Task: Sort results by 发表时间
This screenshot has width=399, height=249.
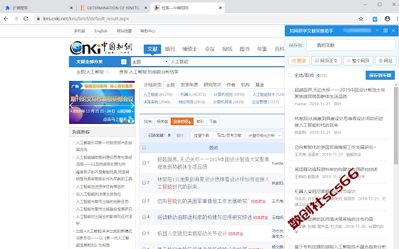Action: (x=182, y=122)
